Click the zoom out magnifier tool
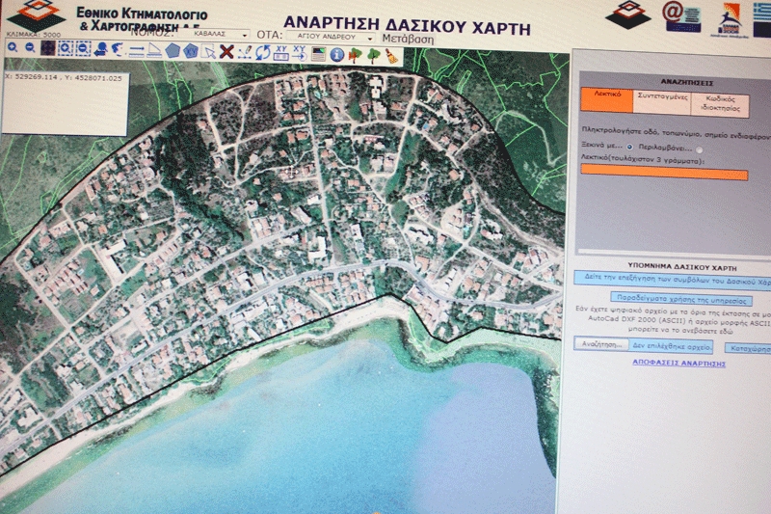The height and width of the screenshot is (514, 771). 30,48
